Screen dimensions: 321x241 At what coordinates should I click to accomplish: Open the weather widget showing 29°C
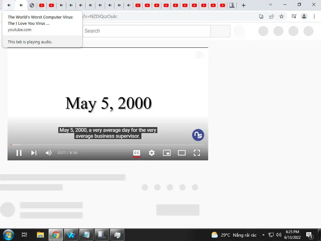(x=234, y=235)
